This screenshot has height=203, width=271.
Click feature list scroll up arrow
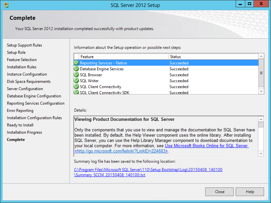pos(261,56)
